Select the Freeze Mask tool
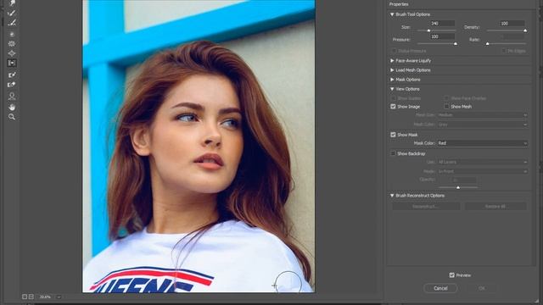Screen dimensions: 543x305 (x=11, y=75)
